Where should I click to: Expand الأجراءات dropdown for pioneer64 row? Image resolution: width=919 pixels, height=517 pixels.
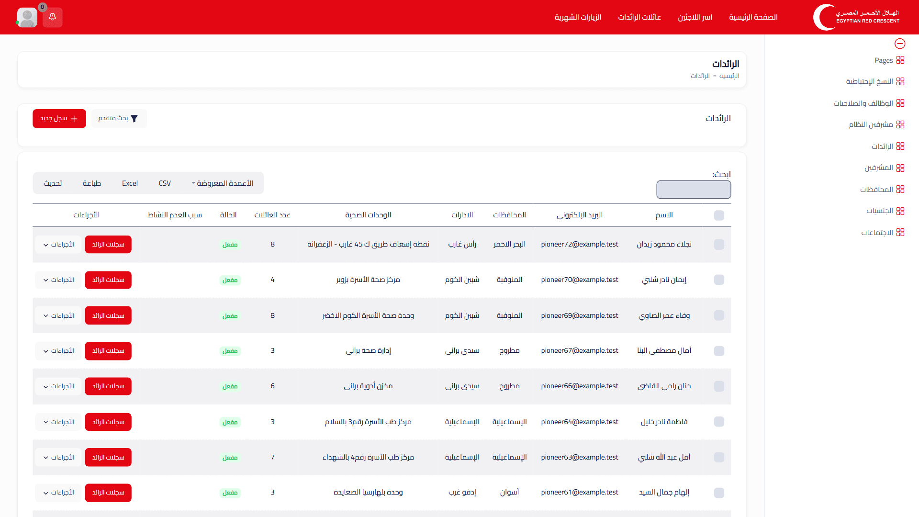pyautogui.click(x=58, y=422)
